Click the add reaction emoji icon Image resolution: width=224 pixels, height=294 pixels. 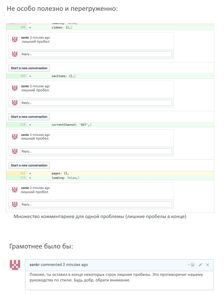(192, 264)
